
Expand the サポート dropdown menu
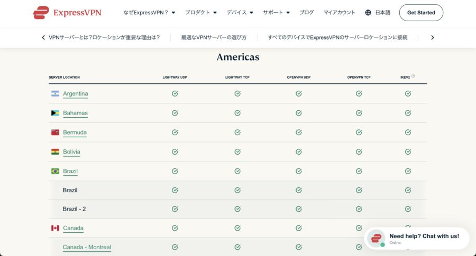click(276, 13)
